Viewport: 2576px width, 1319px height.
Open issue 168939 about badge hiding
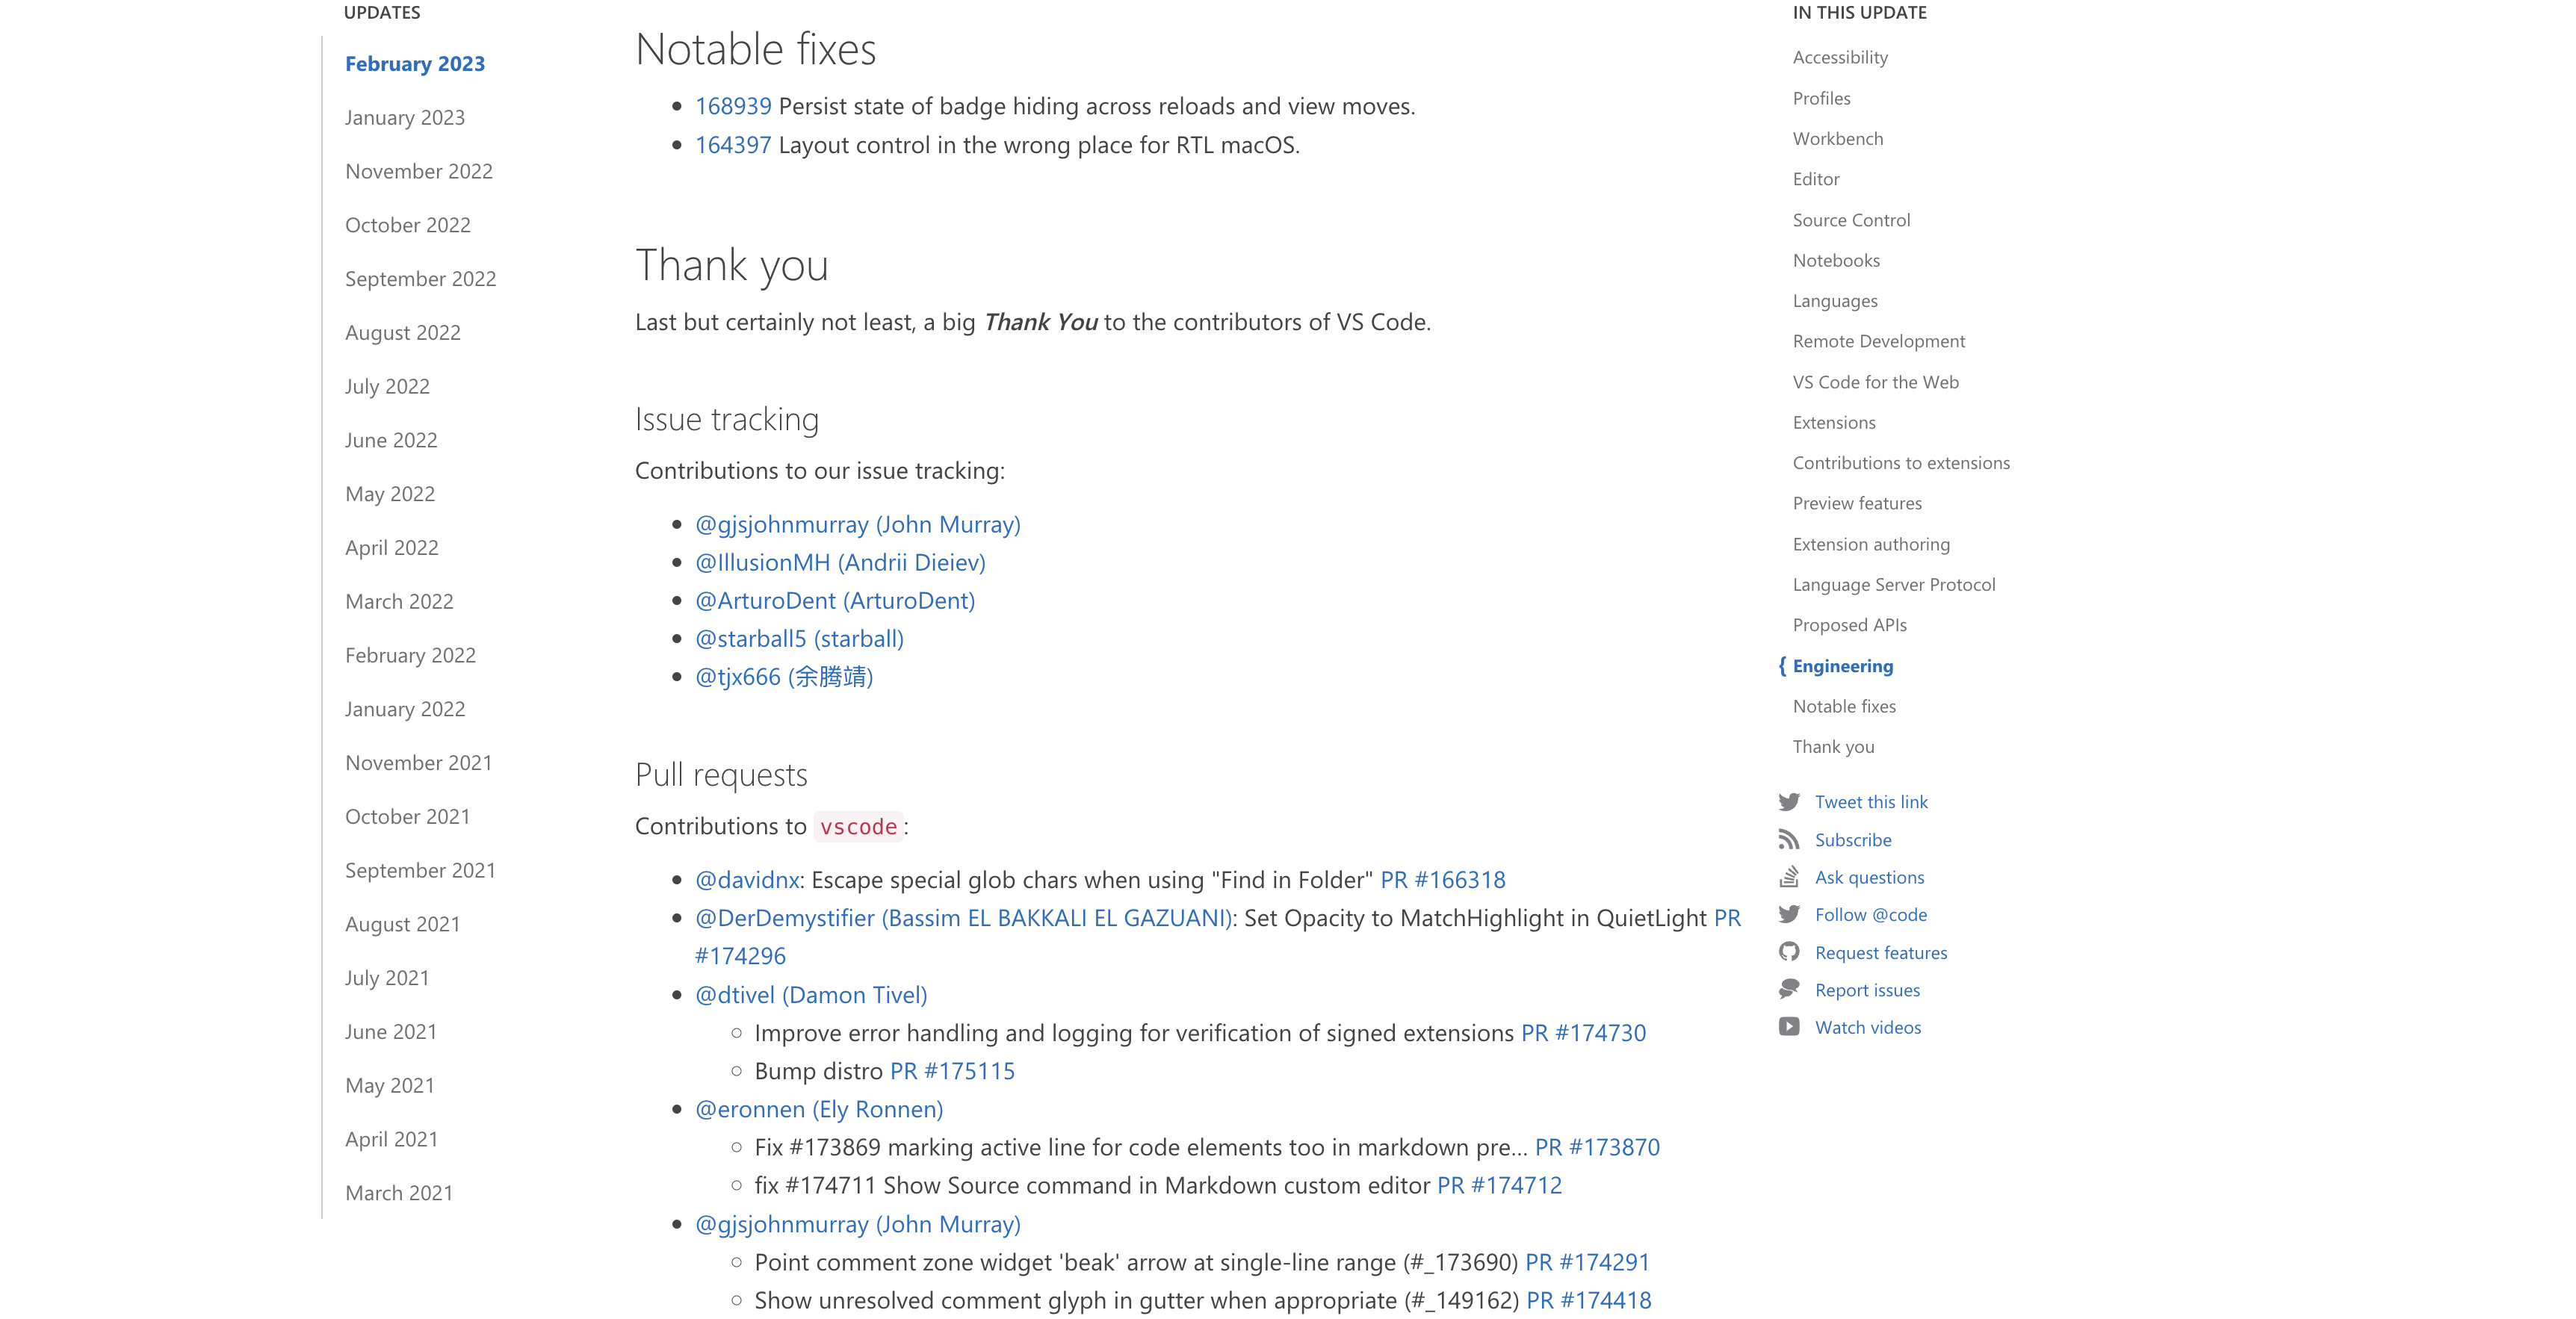coord(733,105)
